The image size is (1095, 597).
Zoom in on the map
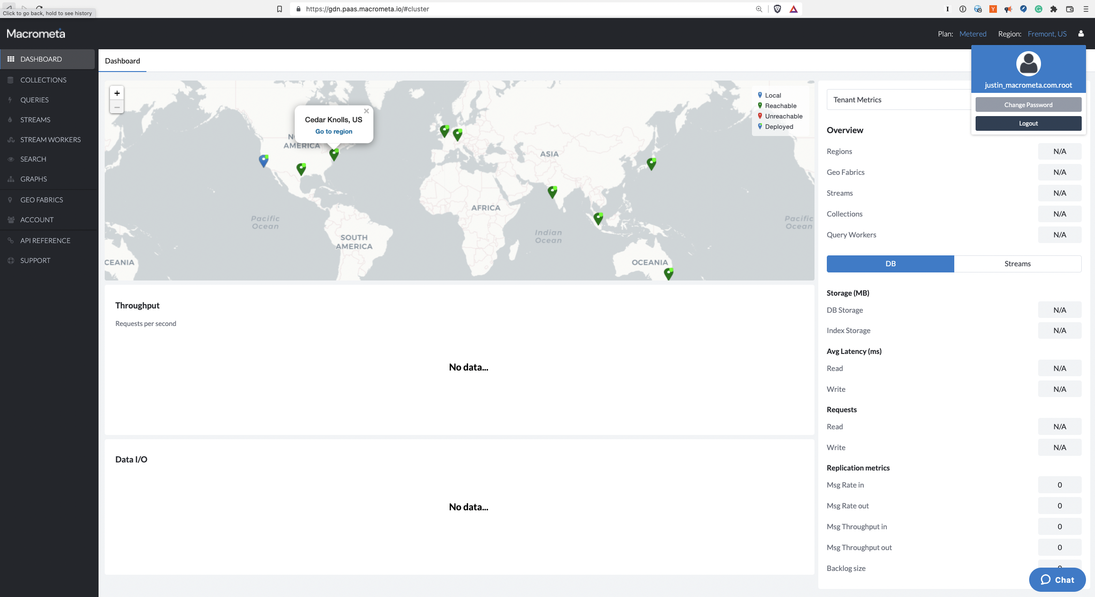coord(117,93)
